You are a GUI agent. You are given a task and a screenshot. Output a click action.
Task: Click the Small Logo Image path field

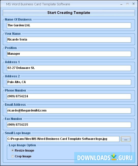tap(63, 139)
